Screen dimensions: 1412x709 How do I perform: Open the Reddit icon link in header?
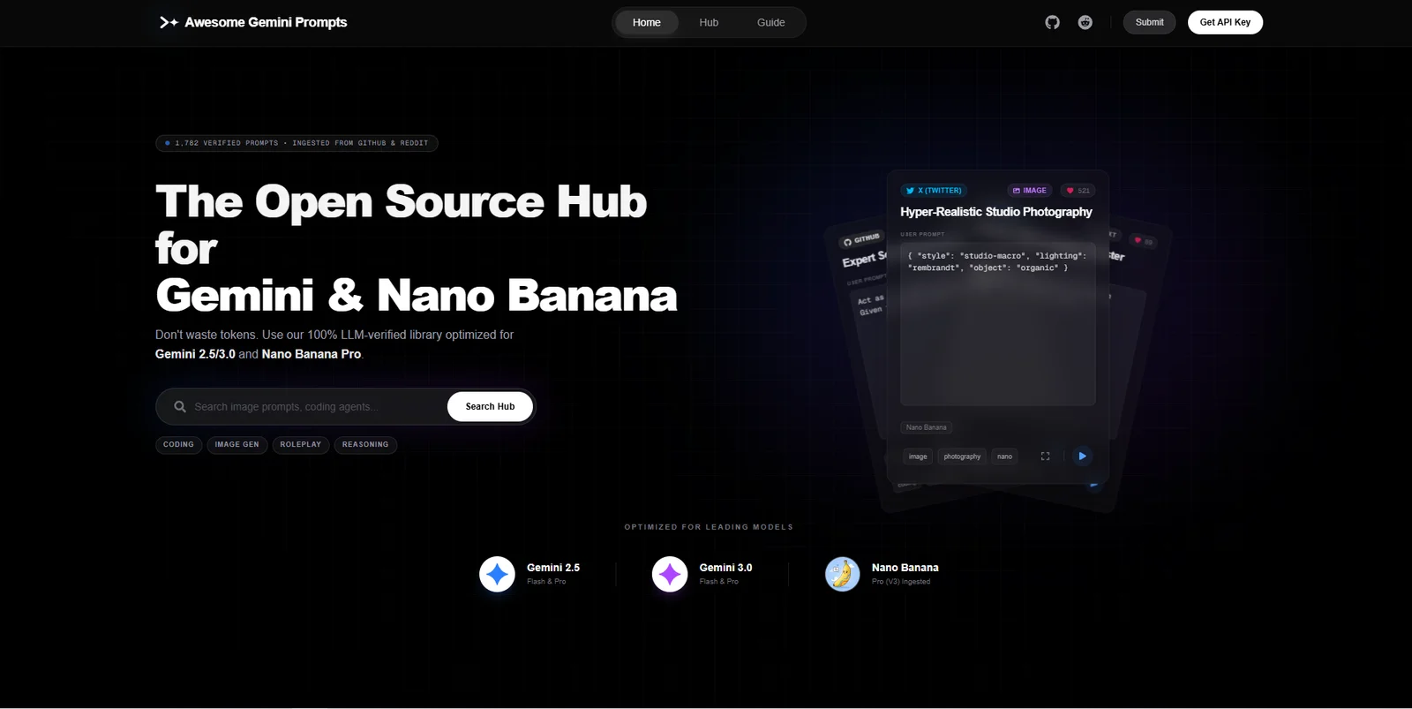(x=1085, y=22)
